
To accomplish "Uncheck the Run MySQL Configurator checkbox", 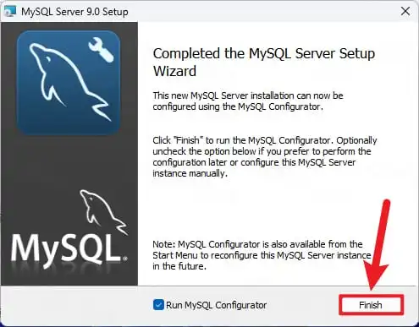I will tap(158, 305).
